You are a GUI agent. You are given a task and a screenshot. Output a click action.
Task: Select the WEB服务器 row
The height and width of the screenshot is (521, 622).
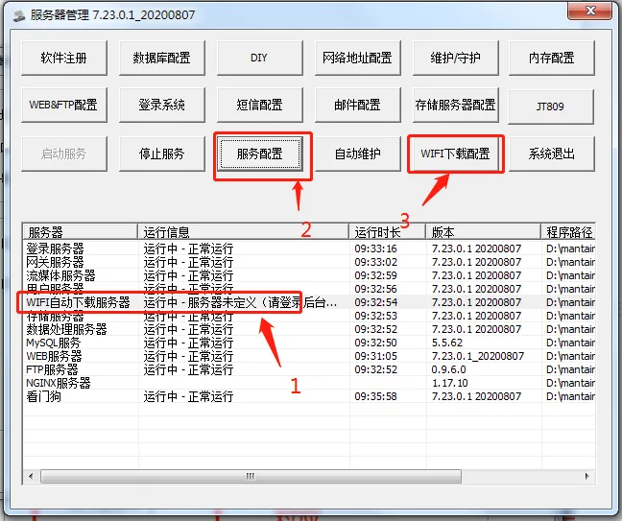coord(309,357)
